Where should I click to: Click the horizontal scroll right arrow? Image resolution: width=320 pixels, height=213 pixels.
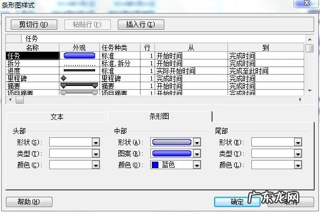coord(300,100)
